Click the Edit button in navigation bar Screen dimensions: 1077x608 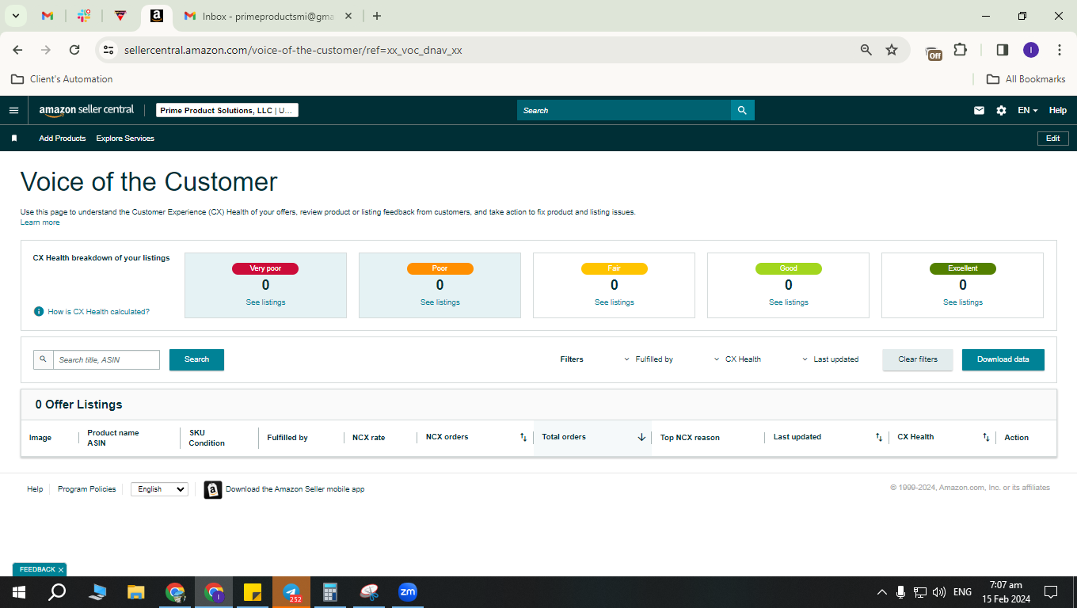coord(1053,139)
